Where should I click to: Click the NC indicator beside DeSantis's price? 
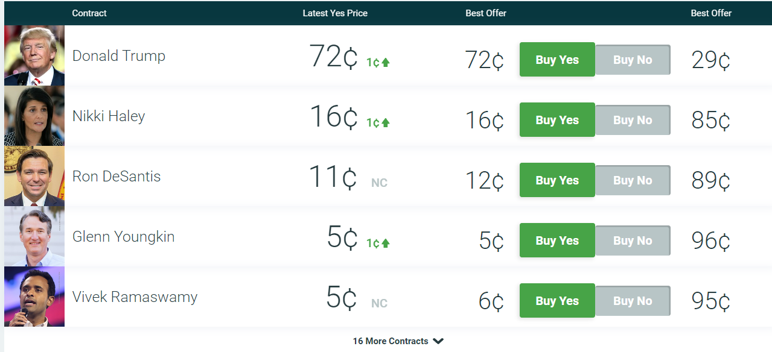click(x=379, y=183)
